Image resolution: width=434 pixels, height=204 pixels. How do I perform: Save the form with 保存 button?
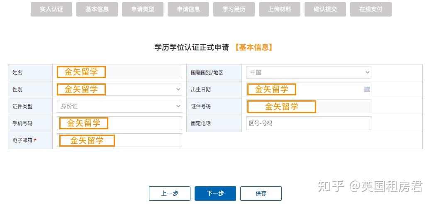(261, 194)
